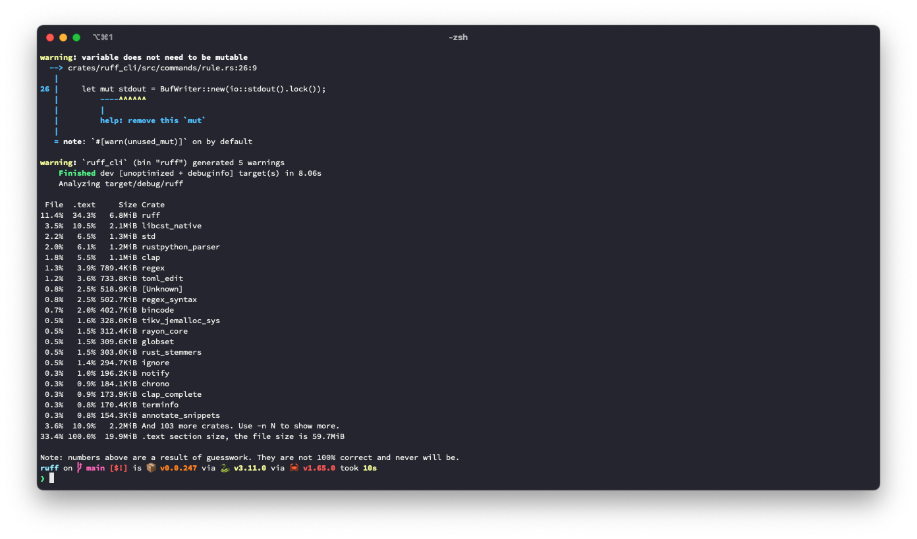Click the green prompt arrow symbol
Viewport: 917px width, 539px height.
(x=43, y=478)
